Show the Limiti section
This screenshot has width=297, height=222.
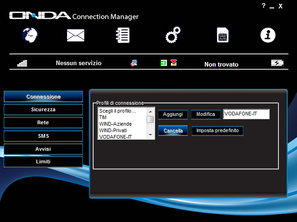pos(43,161)
